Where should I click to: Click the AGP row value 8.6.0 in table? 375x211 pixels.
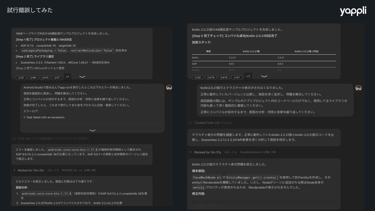pyautogui.click(x=280, y=64)
